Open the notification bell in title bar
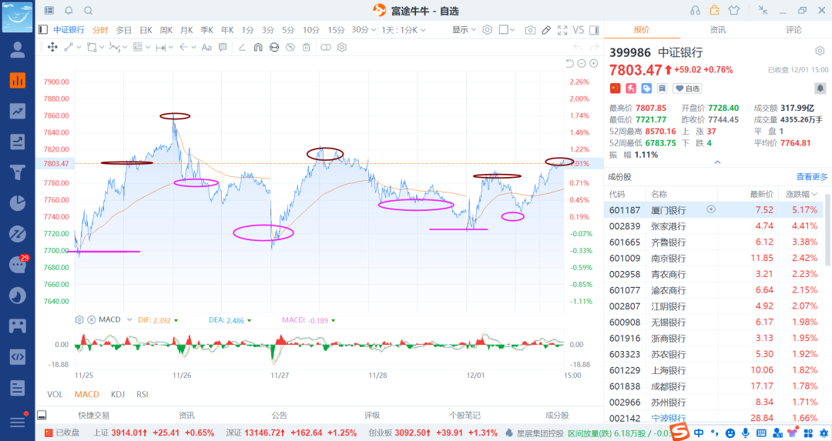 (x=69, y=11)
